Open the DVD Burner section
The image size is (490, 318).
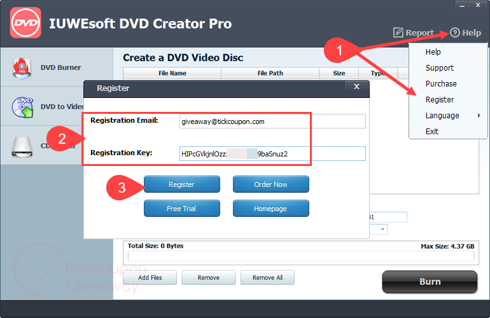point(57,67)
